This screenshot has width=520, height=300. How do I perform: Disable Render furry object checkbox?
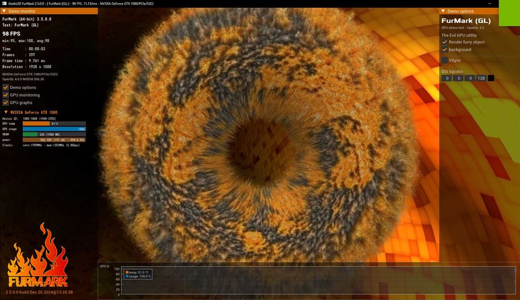click(445, 42)
